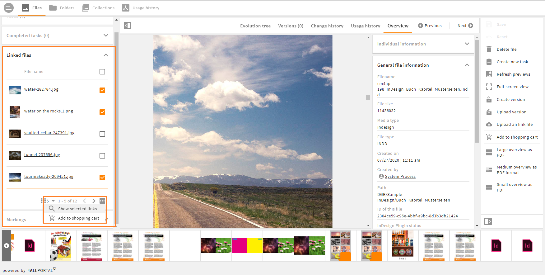
Task: Select the soccer ball flyer thumbnail
Action: click(61, 246)
